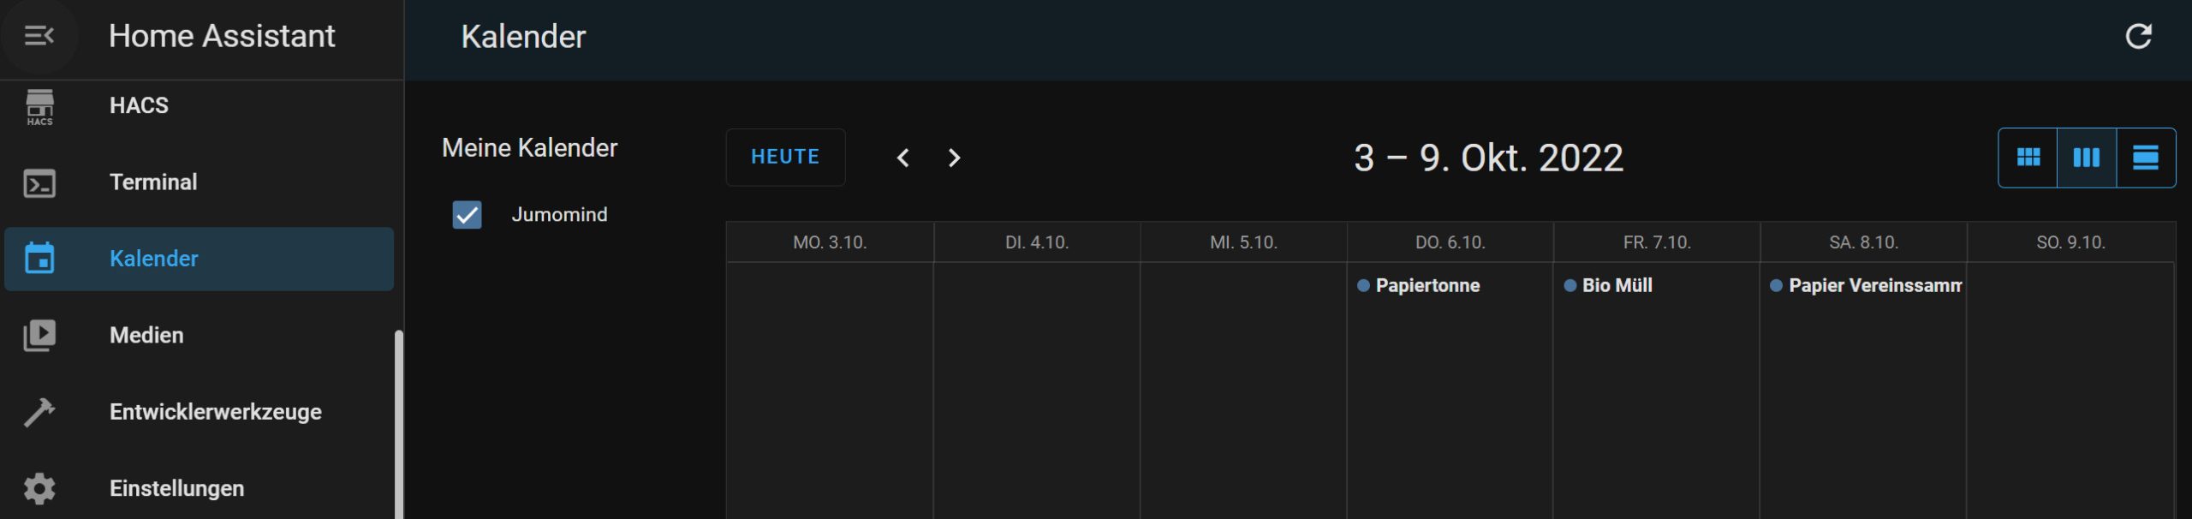Open the Bio Müll event
The height and width of the screenshot is (519, 2192).
pyautogui.click(x=1617, y=286)
